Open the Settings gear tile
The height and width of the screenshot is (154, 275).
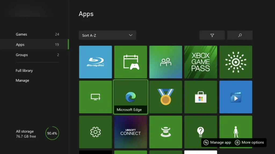click(95, 132)
